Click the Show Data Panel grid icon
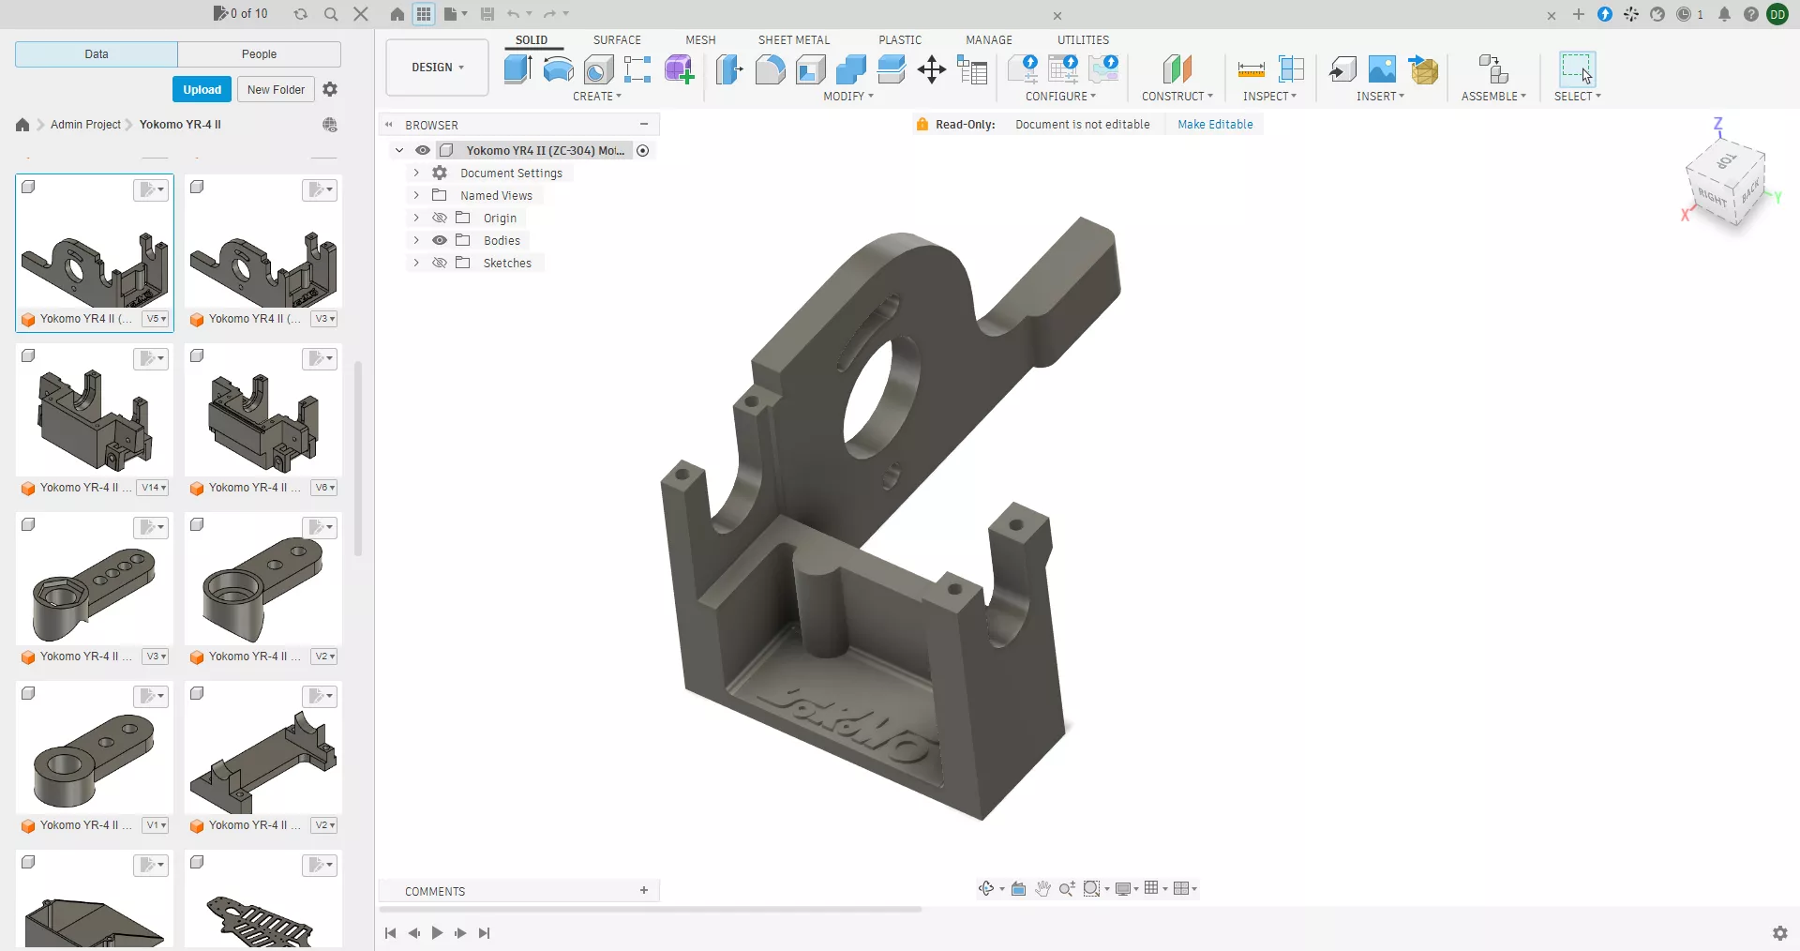The width and height of the screenshot is (1800, 951). (424, 14)
